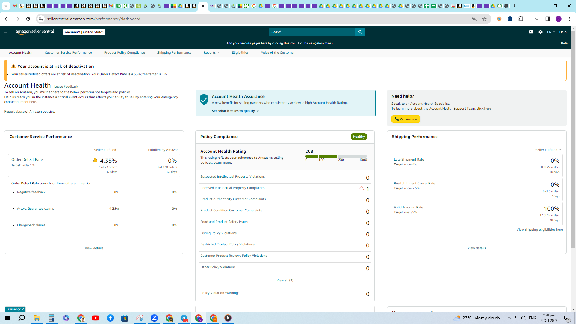Click View all (1) policy issues
576x324 pixels.
[285, 280]
